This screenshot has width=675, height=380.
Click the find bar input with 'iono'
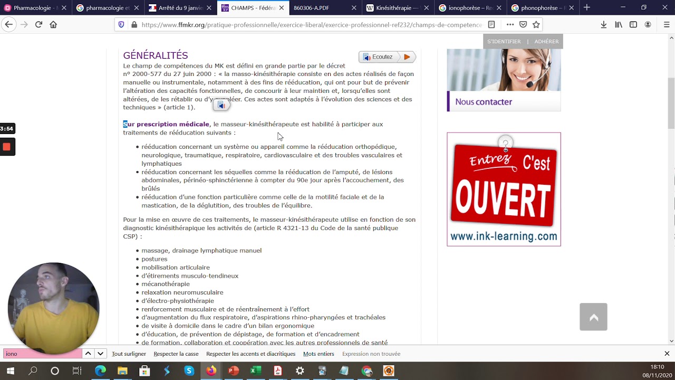42,354
